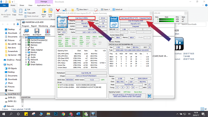The image size is (208, 117).
Task: Click the Copy path button
Action: [30, 13]
